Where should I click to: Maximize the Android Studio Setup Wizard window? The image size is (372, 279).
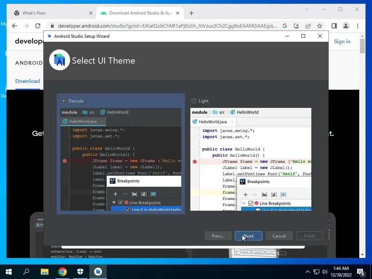pyautogui.click(x=303, y=36)
